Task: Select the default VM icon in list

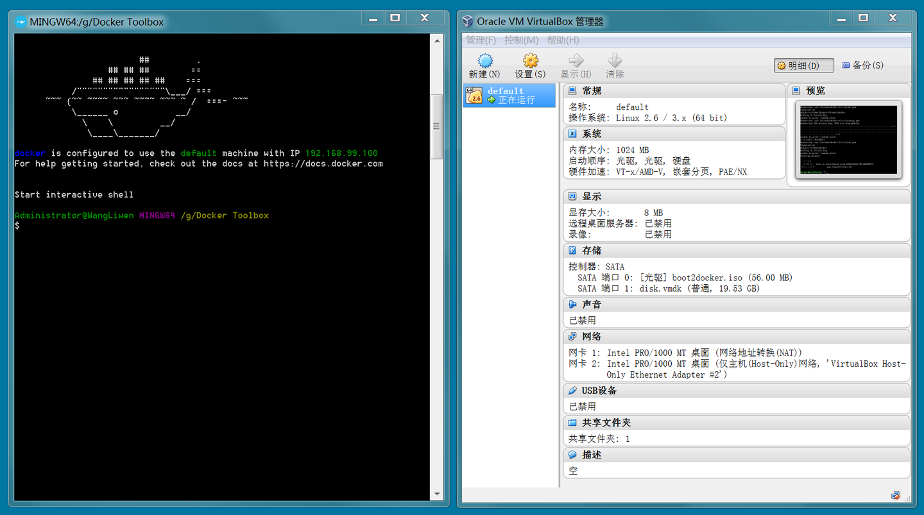Action: (474, 96)
